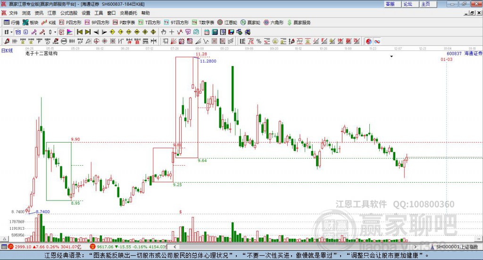
Task: Select the zigzag wave line tool
Action: point(206,41)
